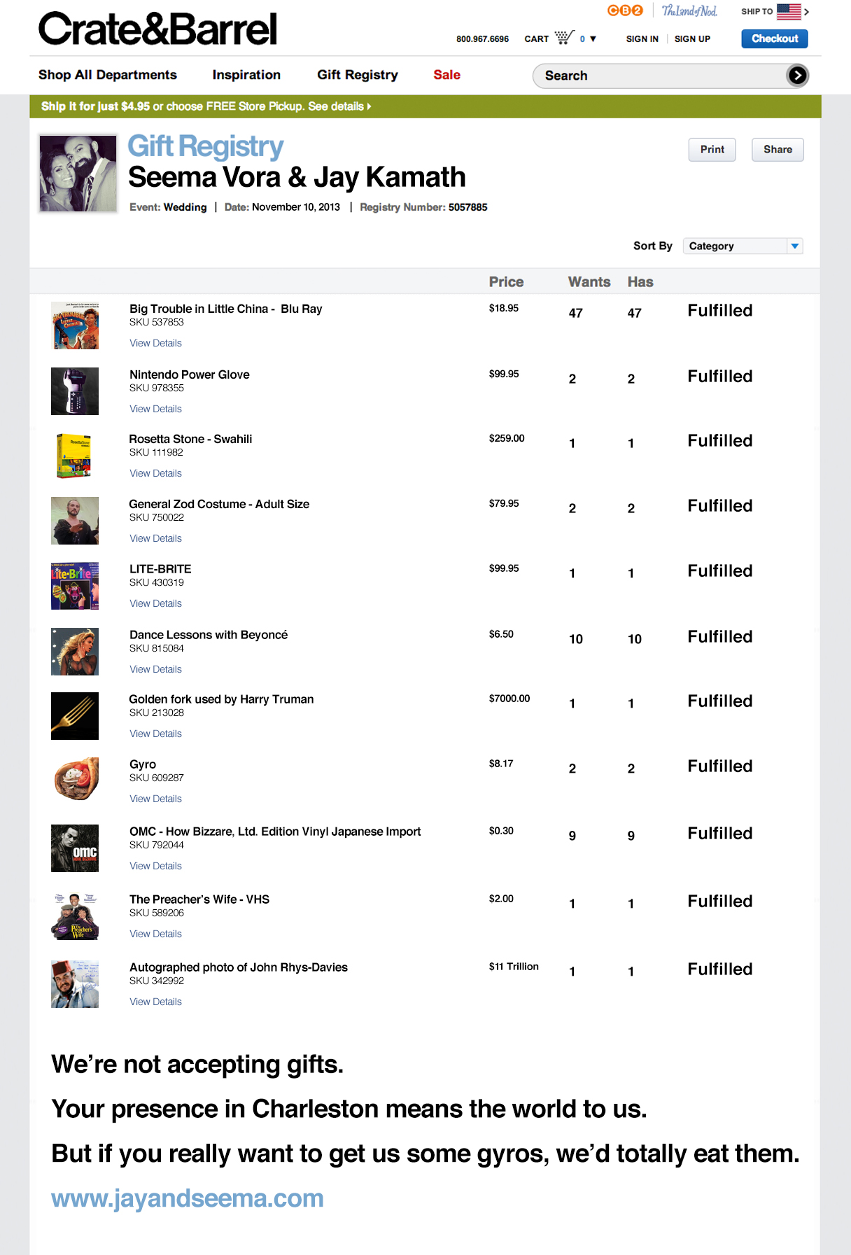This screenshot has height=1255, width=851.
Task: Click the Checkout button
Action: 775,38
